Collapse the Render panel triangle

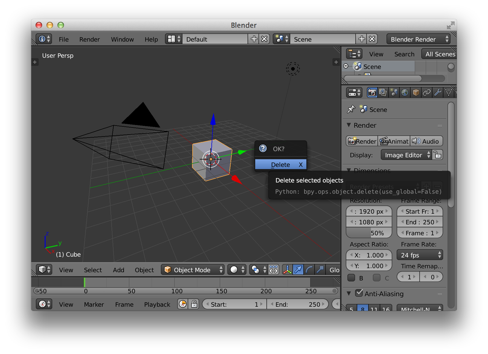click(349, 125)
